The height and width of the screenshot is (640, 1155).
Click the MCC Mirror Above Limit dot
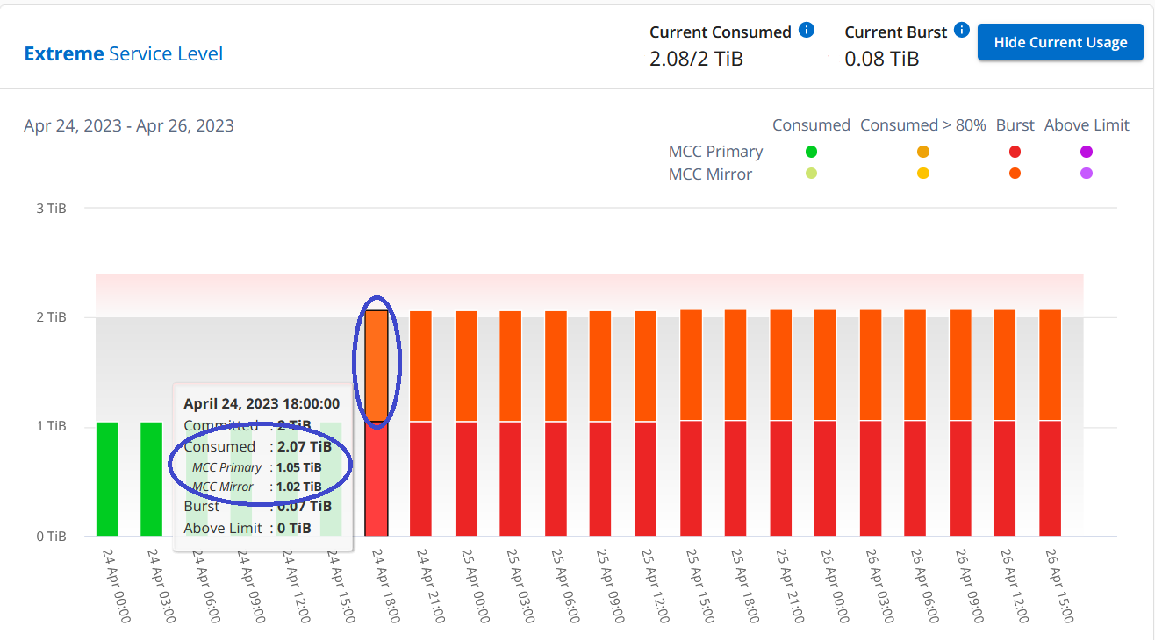(x=1087, y=174)
